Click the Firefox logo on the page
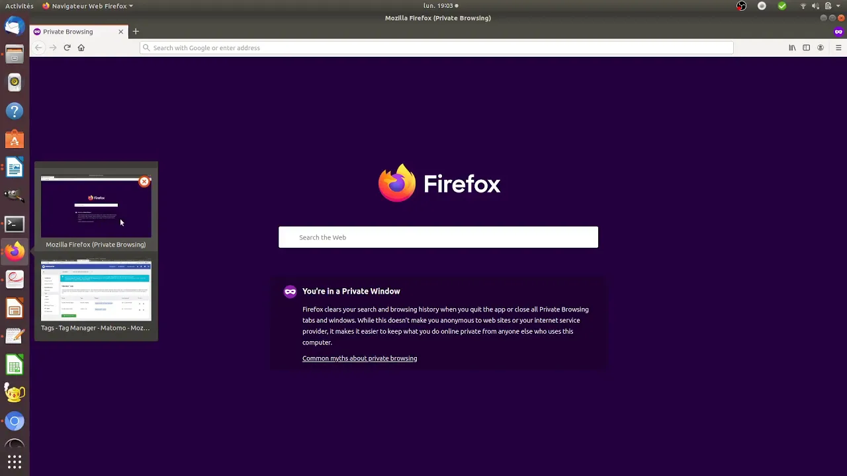The width and height of the screenshot is (847, 476). (396, 183)
